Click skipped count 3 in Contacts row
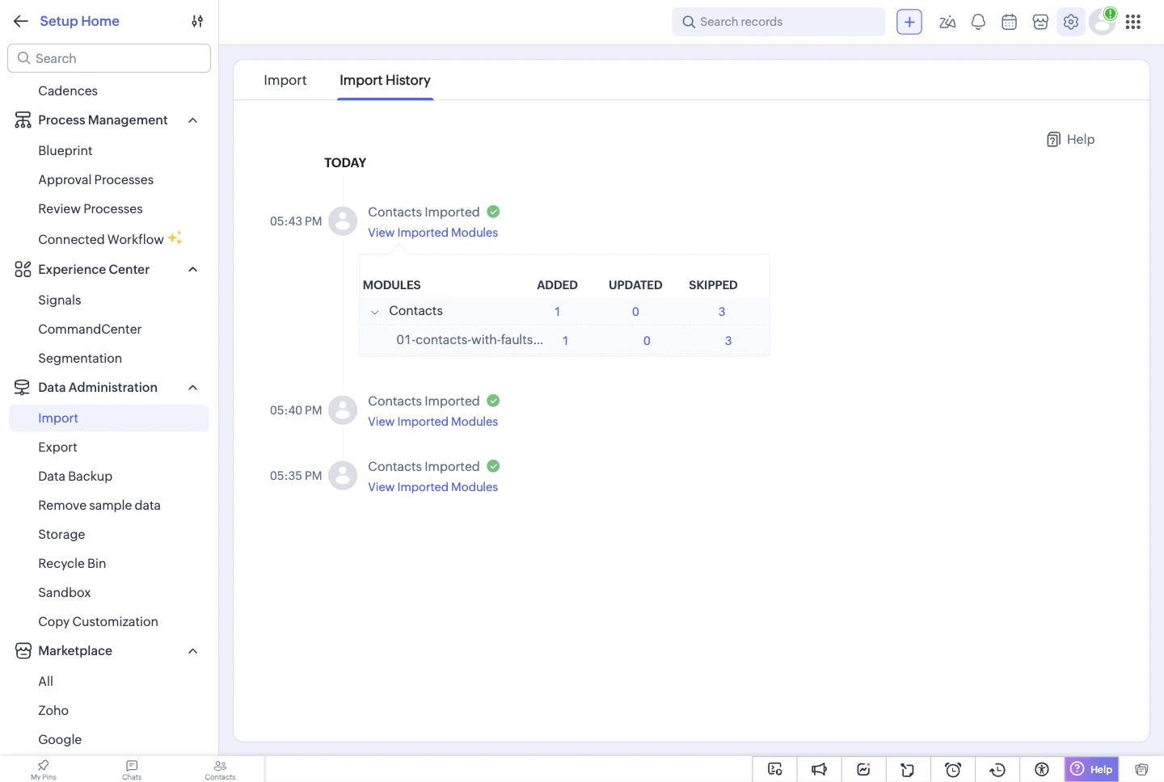The image size is (1164, 782). point(722,312)
